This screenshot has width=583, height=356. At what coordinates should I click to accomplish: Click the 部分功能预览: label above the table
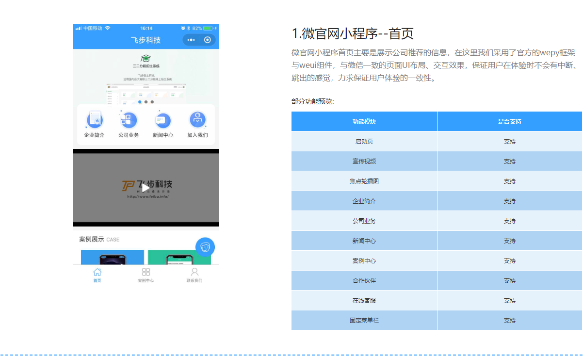pyautogui.click(x=313, y=101)
